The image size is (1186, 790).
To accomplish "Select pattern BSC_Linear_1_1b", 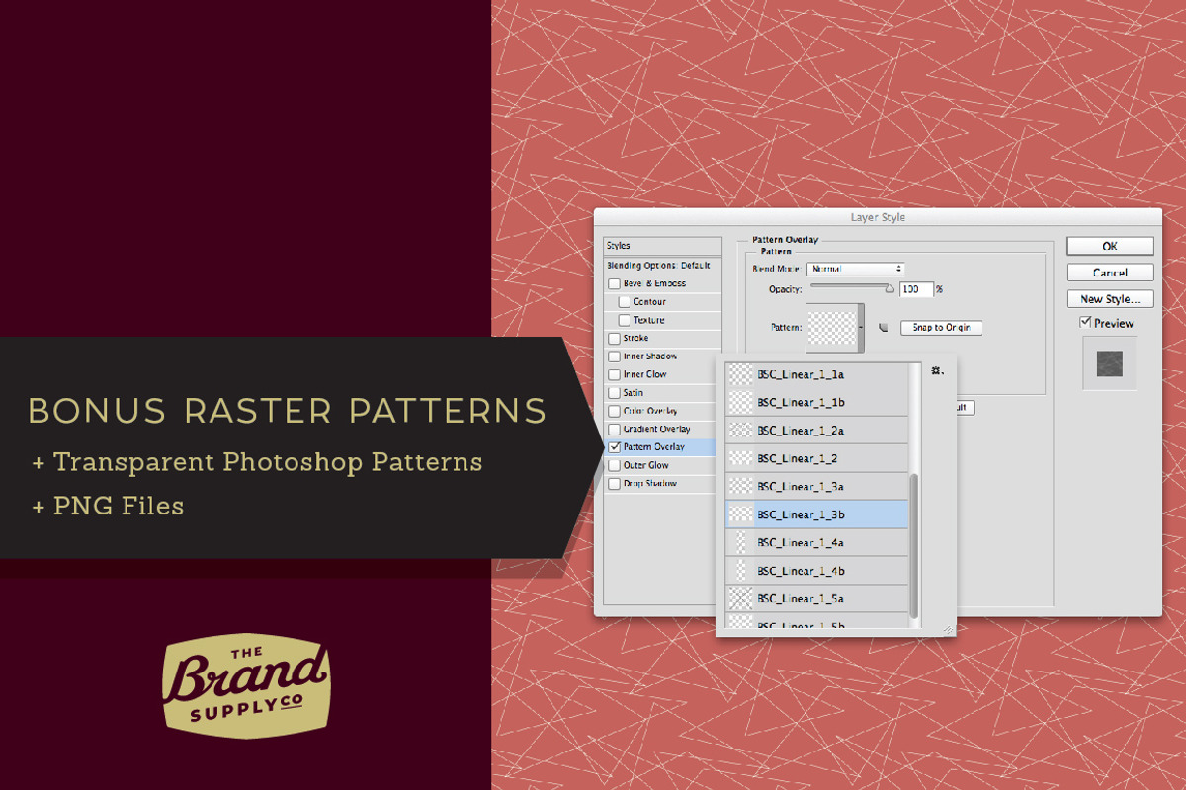I will click(817, 403).
